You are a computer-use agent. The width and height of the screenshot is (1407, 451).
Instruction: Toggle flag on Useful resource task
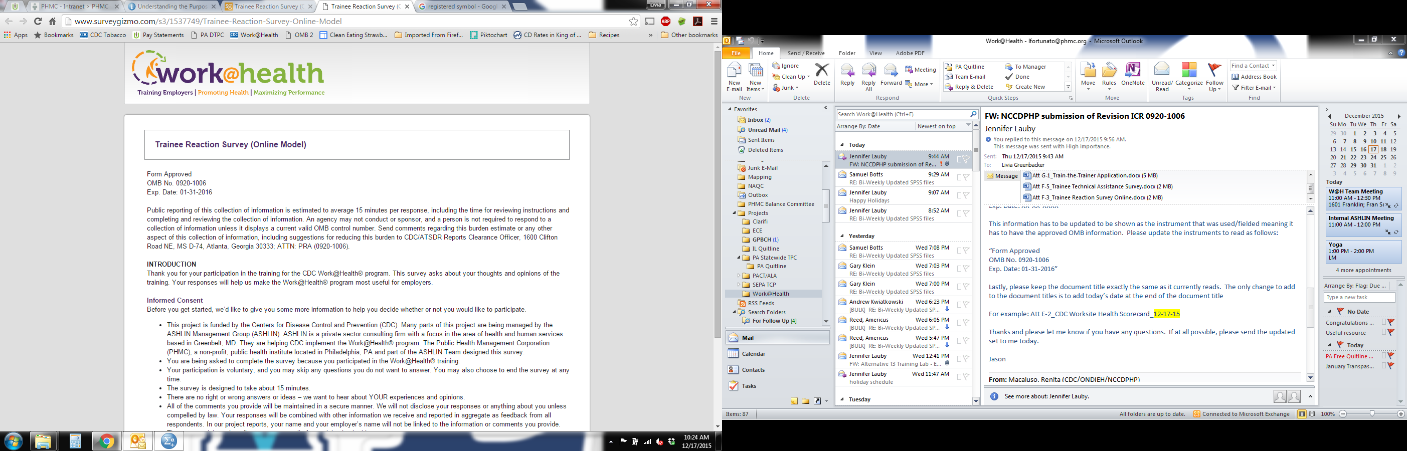click(1390, 333)
